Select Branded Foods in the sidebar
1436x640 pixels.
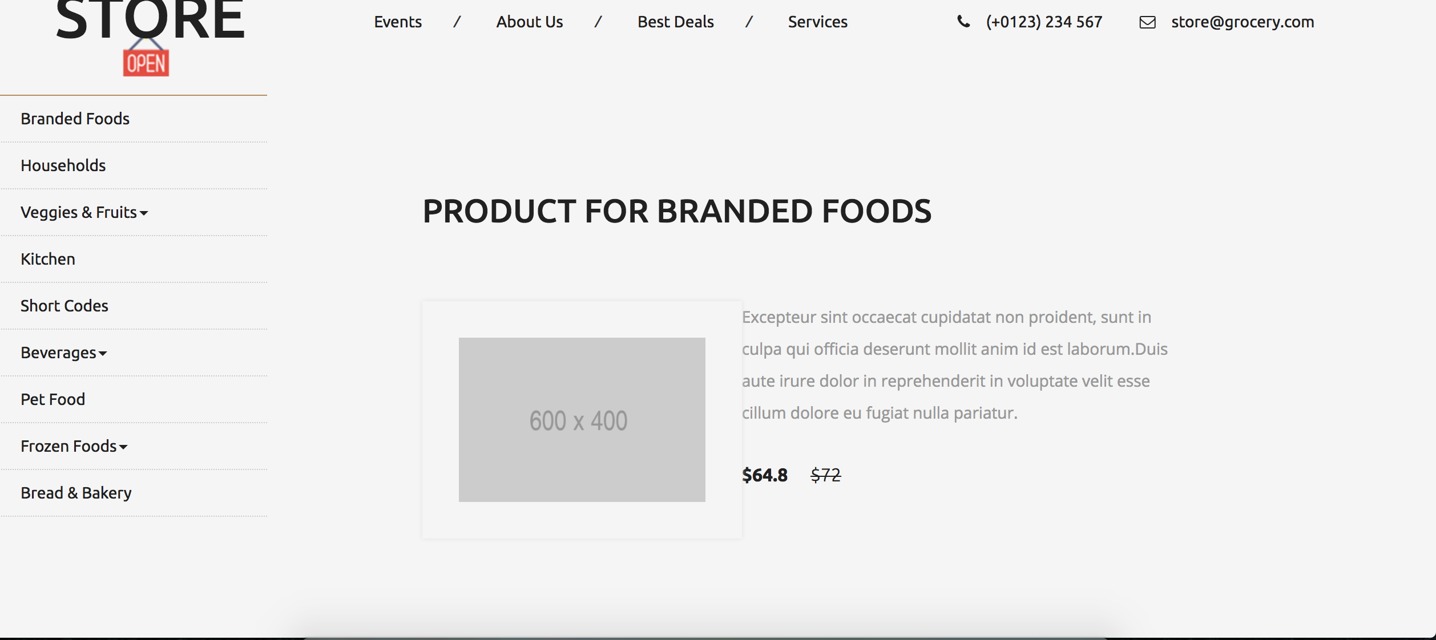click(75, 119)
